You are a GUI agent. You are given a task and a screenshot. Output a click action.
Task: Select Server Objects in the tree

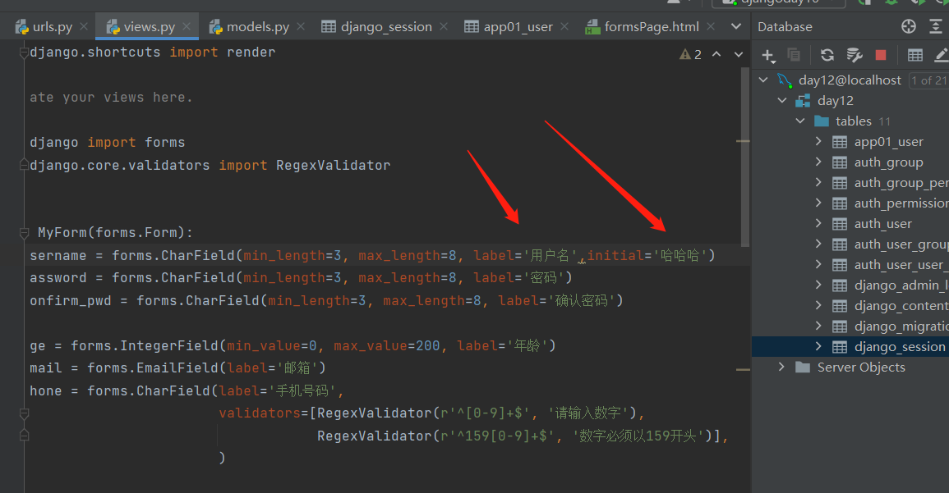tap(860, 367)
